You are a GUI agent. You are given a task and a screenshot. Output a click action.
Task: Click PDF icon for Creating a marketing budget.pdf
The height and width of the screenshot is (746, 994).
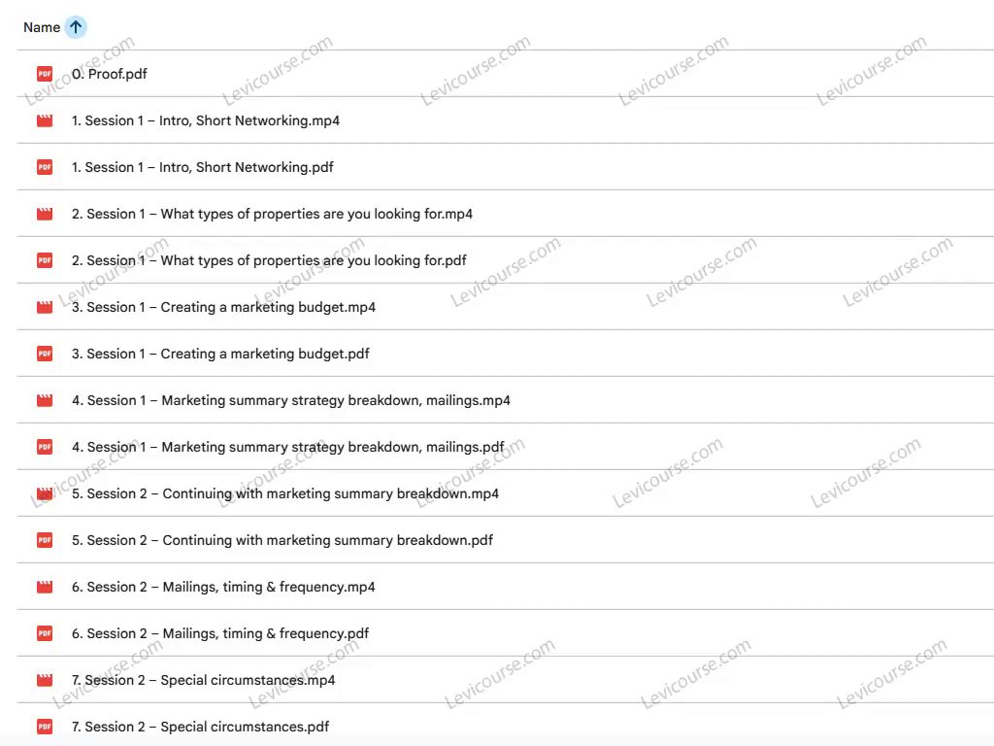coord(45,354)
